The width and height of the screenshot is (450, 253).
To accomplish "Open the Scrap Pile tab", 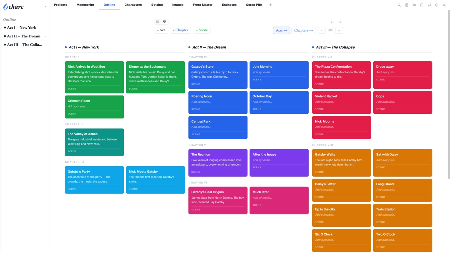I will (x=254, y=5).
